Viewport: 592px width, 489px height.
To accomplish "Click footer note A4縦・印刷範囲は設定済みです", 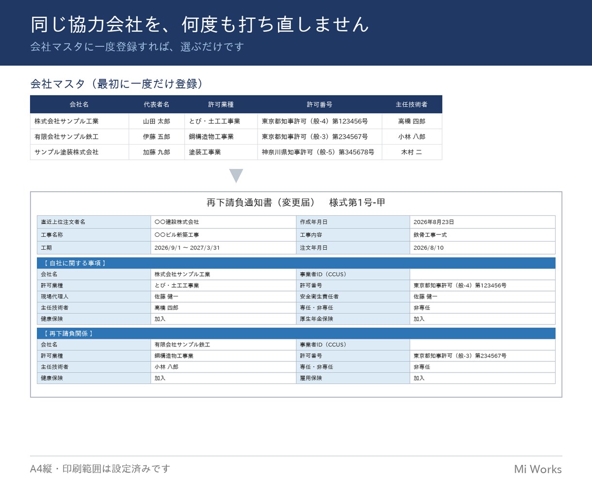I will (100, 469).
